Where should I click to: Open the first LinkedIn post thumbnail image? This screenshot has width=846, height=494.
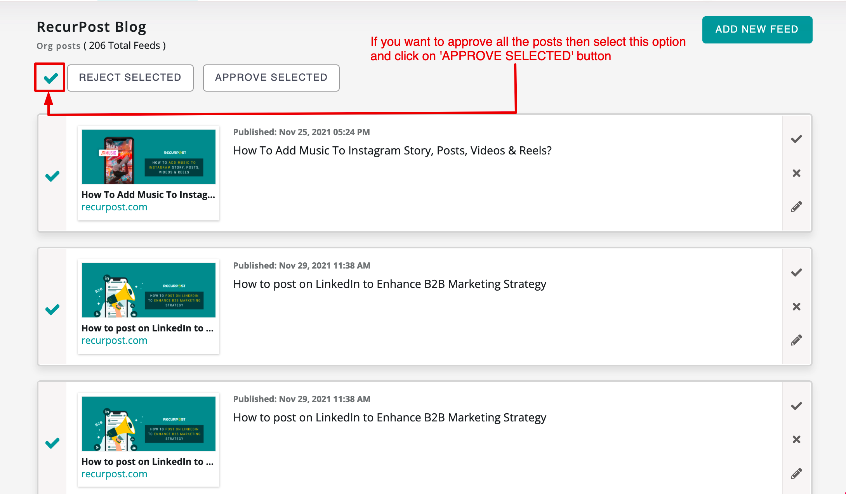[x=148, y=290]
